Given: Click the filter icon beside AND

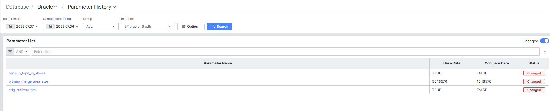Looking at the screenshot, I should 10,52.
